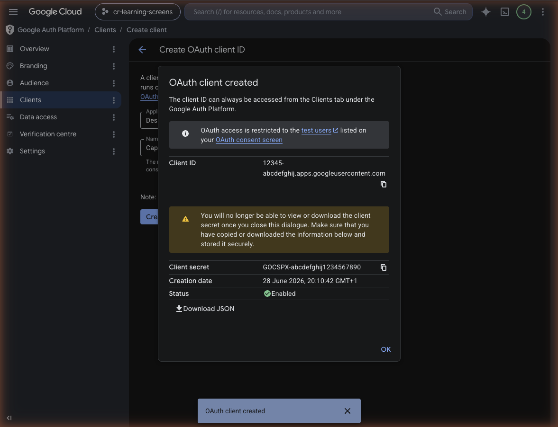Open the three-dot menu beside Audience
Image resolution: width=558 pixels, height=427 pixels.
click(x=114, y=83)
